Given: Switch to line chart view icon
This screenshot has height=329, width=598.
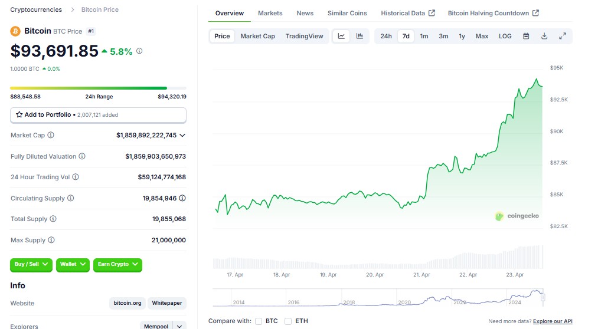Looking at the screenshot, I should [341, 36].
